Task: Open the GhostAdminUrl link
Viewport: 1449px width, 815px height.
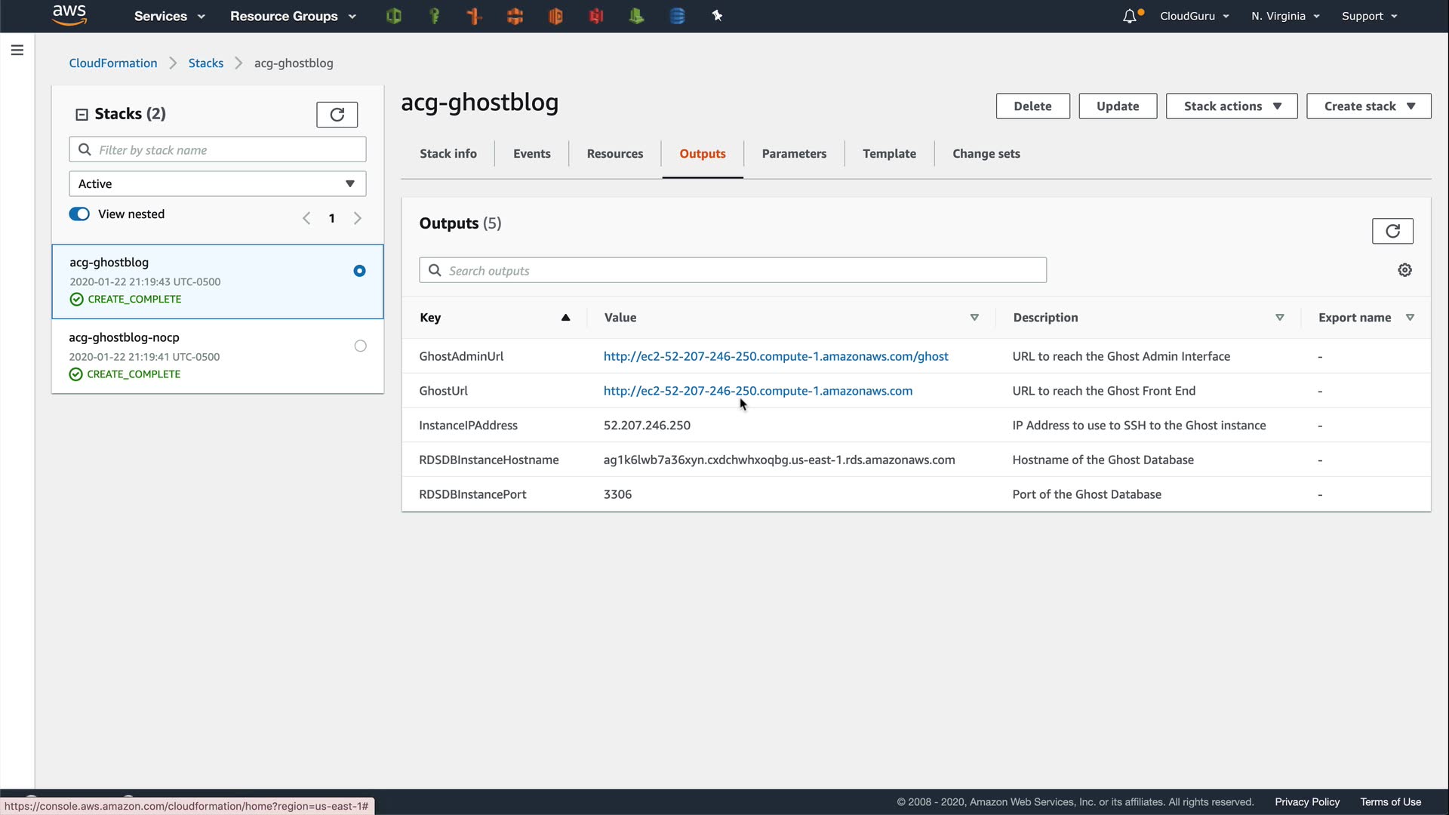Action: (775, 356)
